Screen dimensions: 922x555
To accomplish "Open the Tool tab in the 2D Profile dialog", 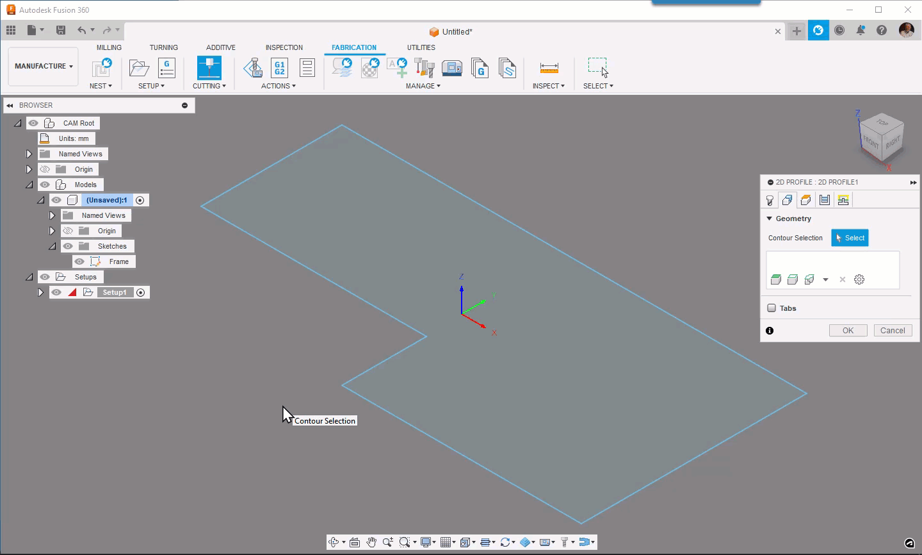I will pyautogui.click(x=770, y=200).
